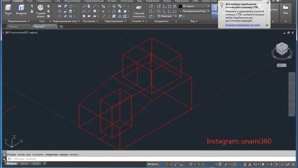Toggle lineweight display in status bar
The image size is (298, 168).
(220, 164)
